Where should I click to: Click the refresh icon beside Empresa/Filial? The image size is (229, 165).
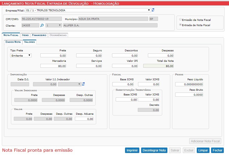click(153, 10)
